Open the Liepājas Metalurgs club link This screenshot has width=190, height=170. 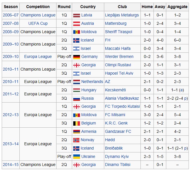[x=122, y=15]
